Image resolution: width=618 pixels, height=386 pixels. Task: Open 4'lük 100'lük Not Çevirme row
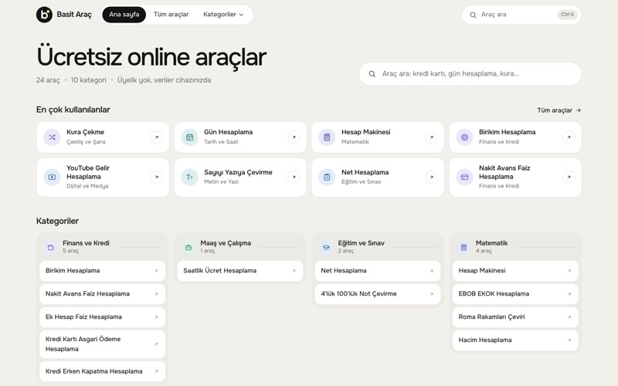(378, 294)
